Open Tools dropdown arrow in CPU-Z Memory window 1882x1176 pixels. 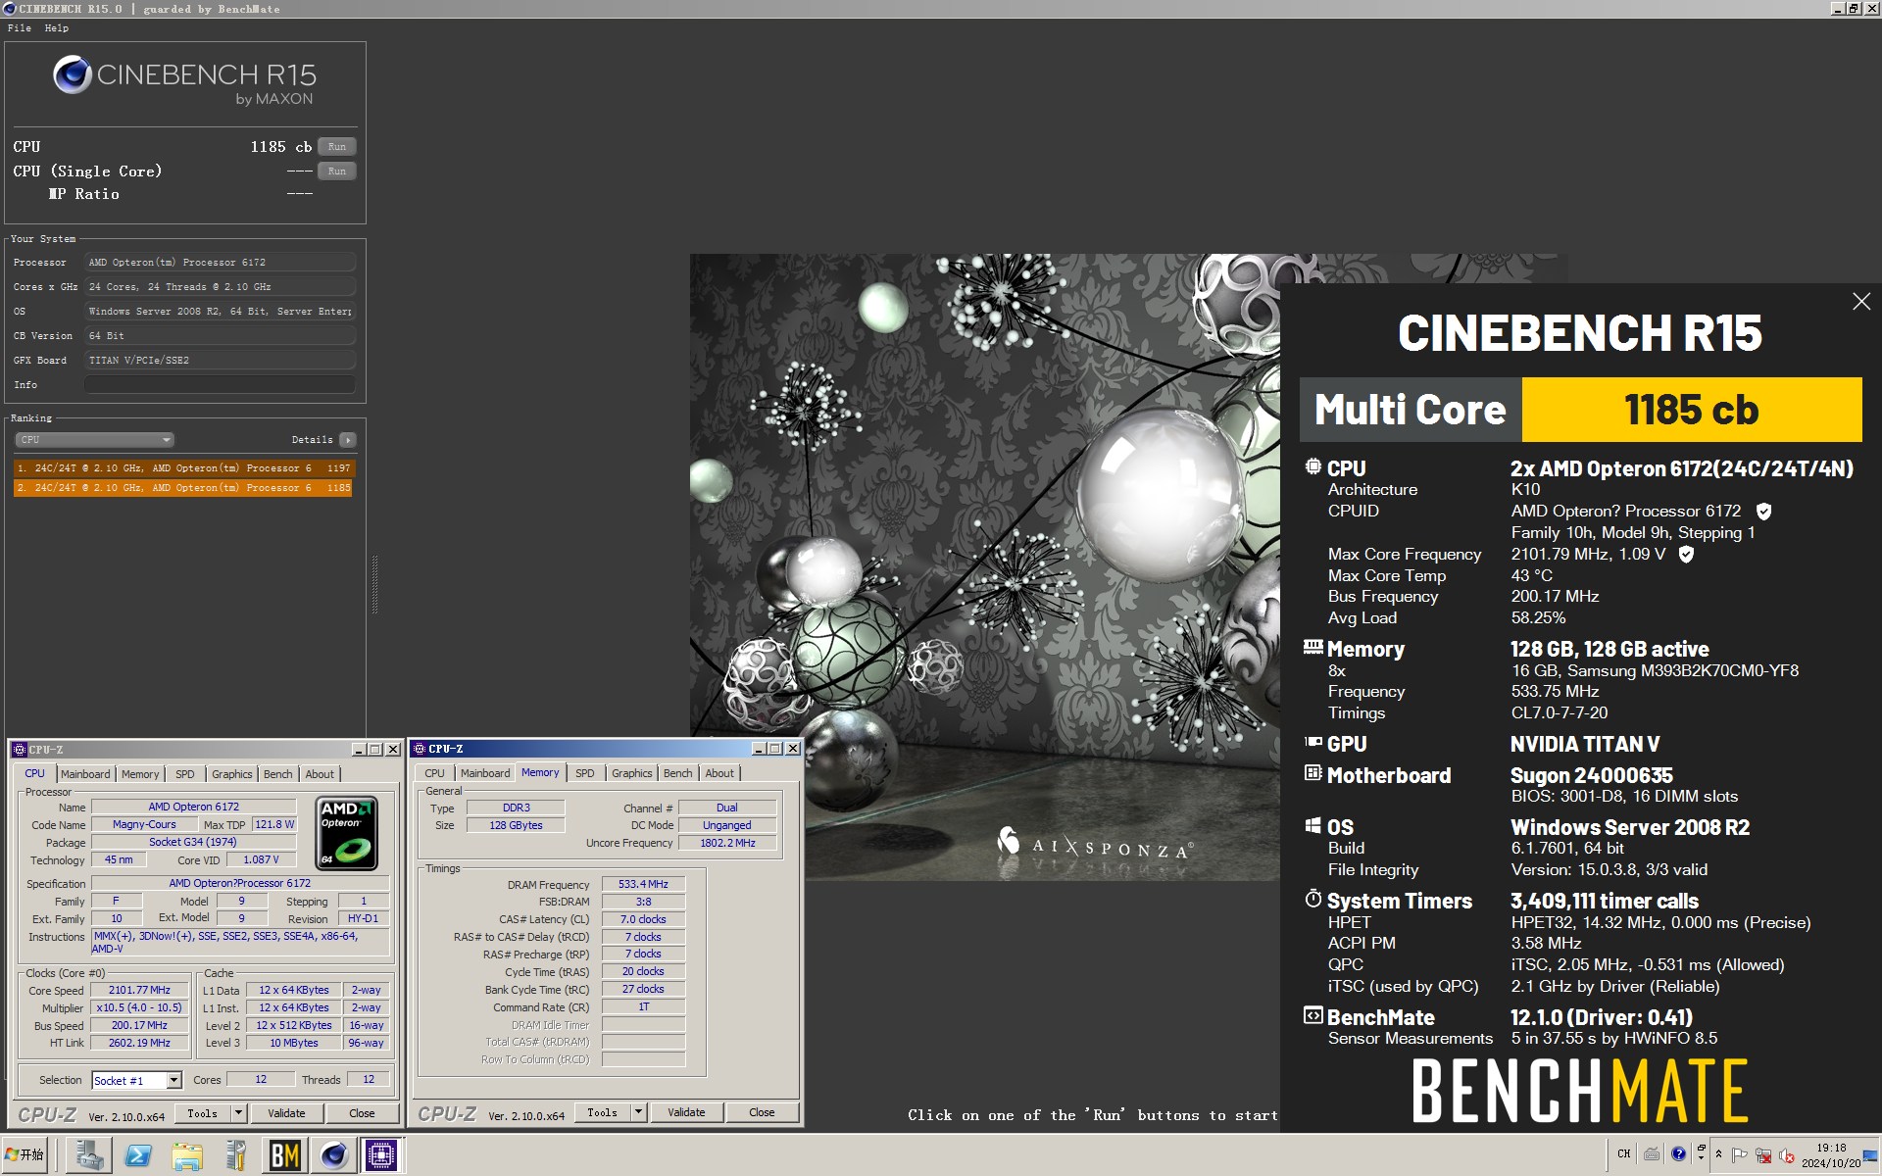(638, 1112)
